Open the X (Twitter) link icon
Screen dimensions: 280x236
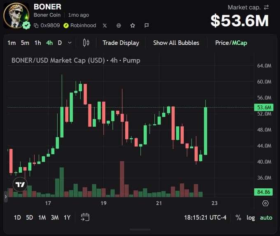(105, 25)
